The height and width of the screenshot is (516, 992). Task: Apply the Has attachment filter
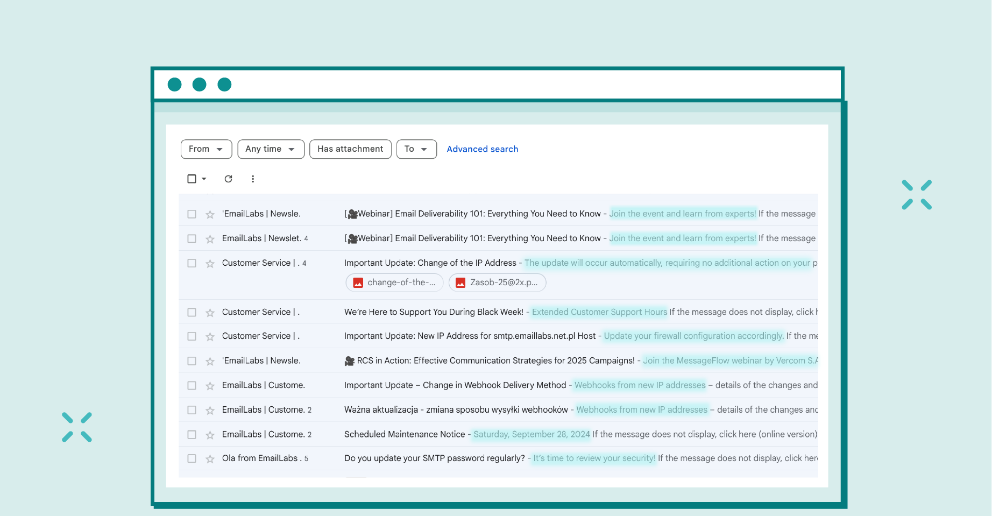coord(350,149)
